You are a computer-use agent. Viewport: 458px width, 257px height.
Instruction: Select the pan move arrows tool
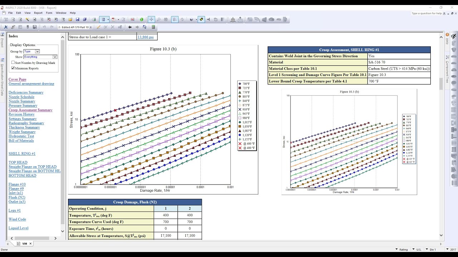pyautogui.click(x=151, y=19)
